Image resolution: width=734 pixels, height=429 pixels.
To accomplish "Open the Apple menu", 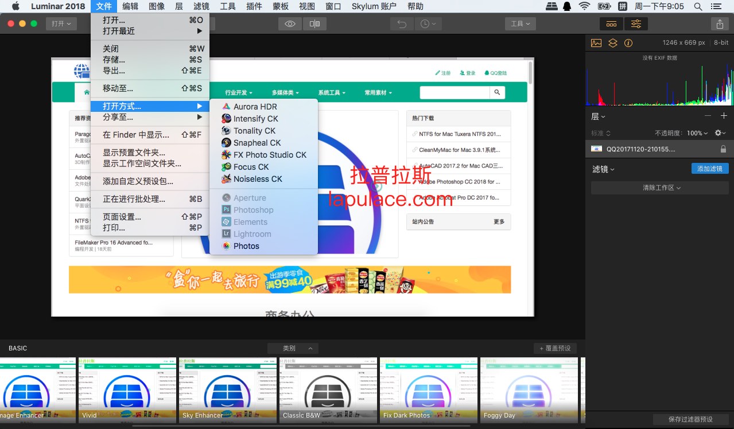I will 15,6.
